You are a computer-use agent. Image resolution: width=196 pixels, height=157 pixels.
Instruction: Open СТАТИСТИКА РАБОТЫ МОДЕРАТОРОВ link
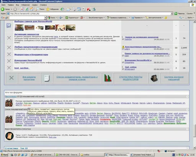click(131, 78)
